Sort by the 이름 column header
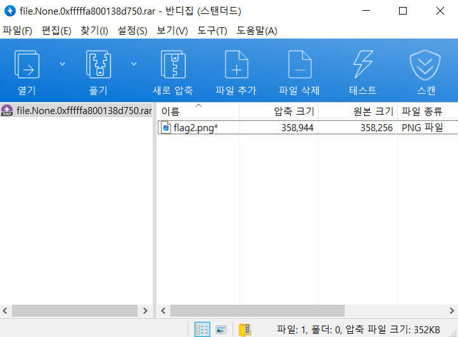Image resolution: width=458 pixels, height=337 pixels. pos(198,111)
